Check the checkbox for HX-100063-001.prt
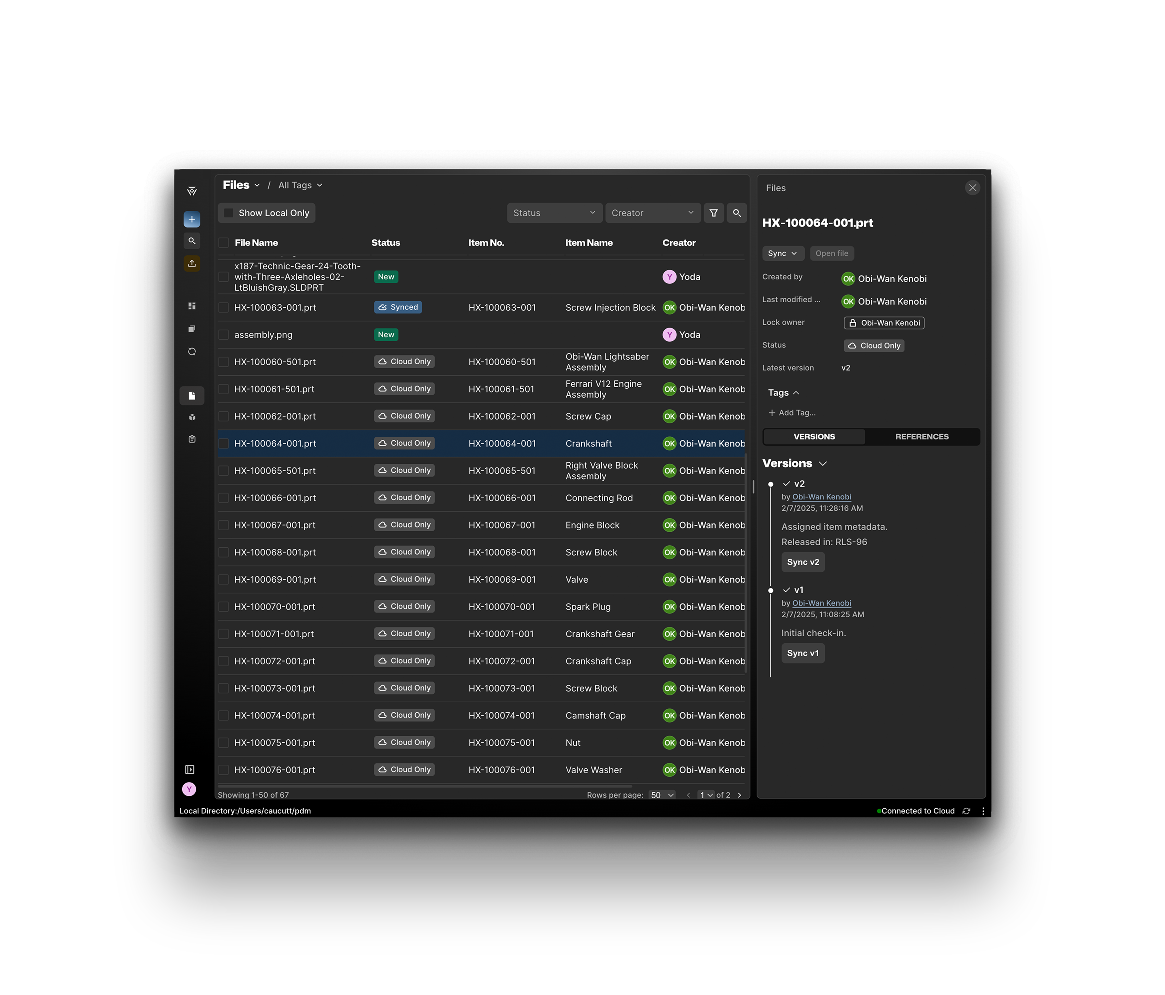Viewport: 1165px width, 995px height. tap(223, 307)
